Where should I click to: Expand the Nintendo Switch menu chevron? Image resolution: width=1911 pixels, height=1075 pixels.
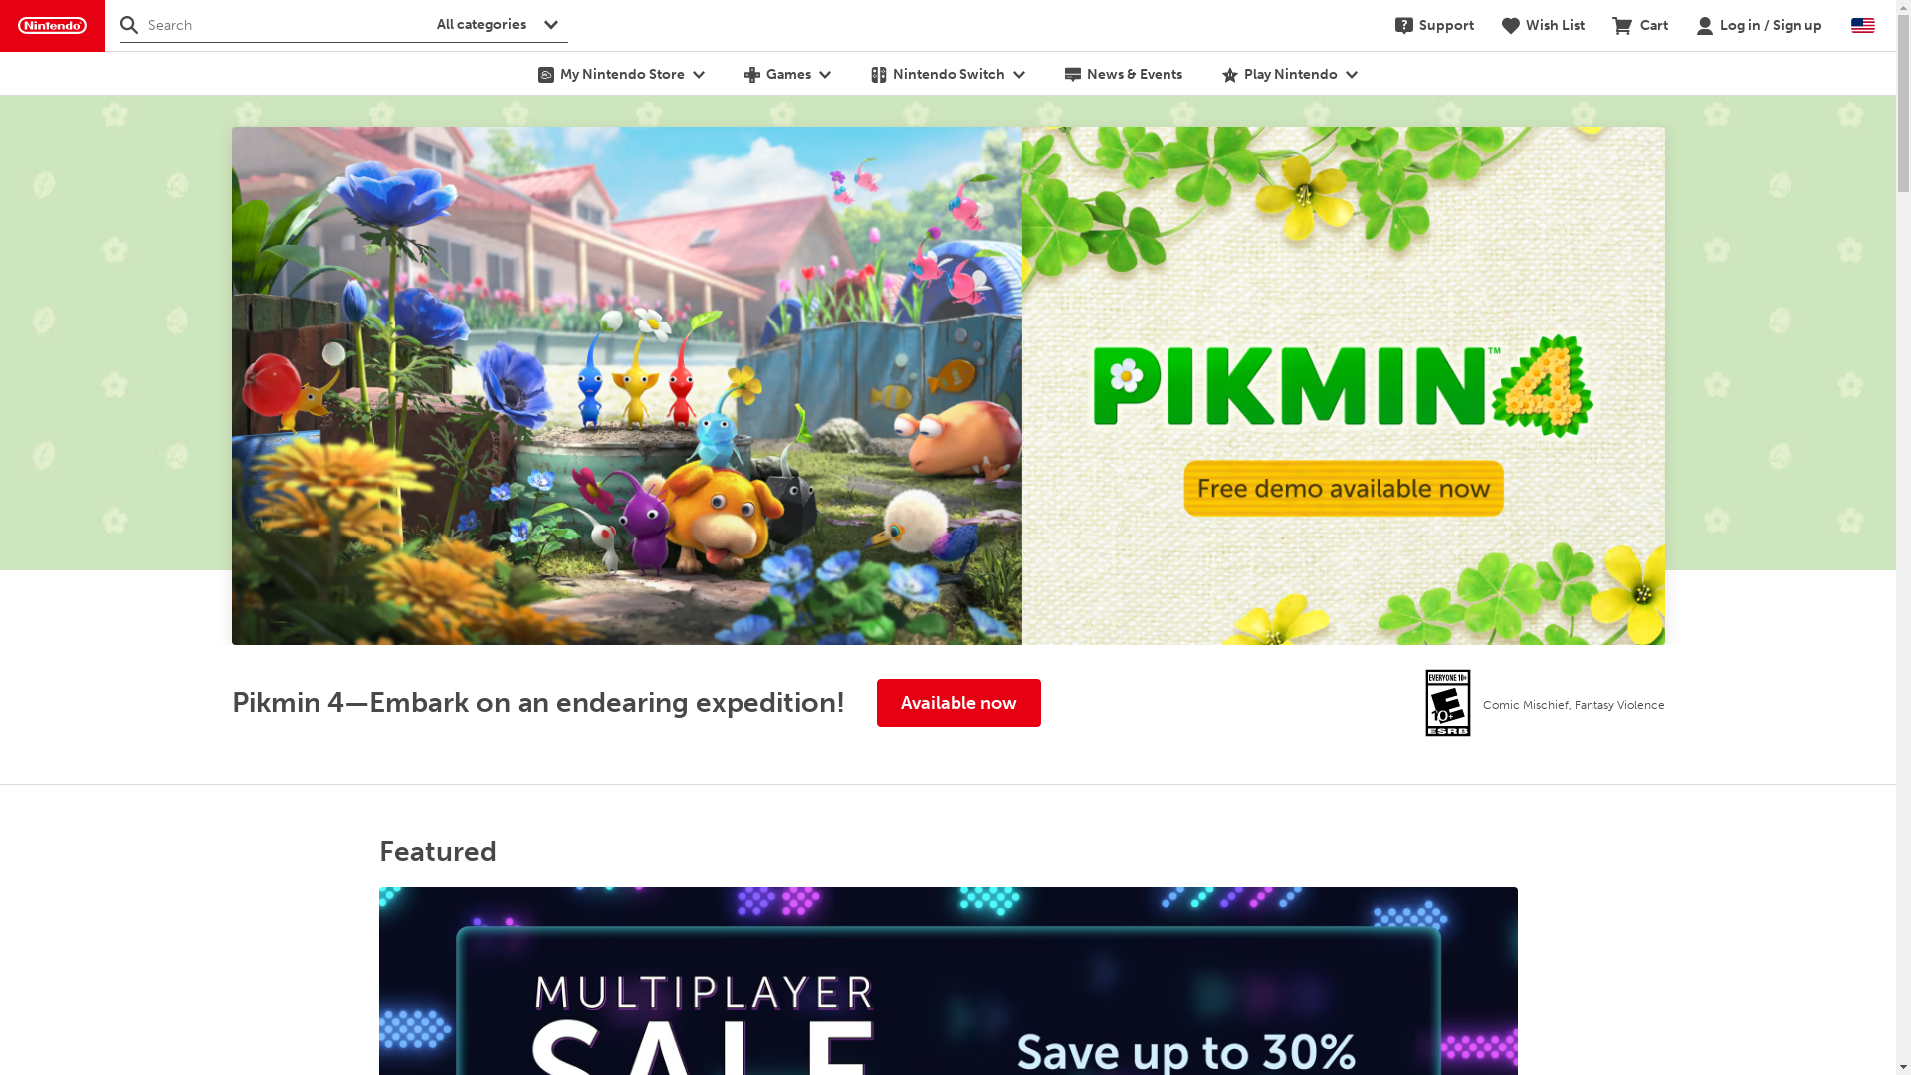[x=1018, y=75]
